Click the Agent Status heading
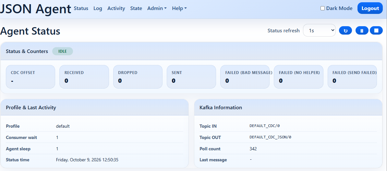This screenshot has height=171, width=387. pos(30,31)
